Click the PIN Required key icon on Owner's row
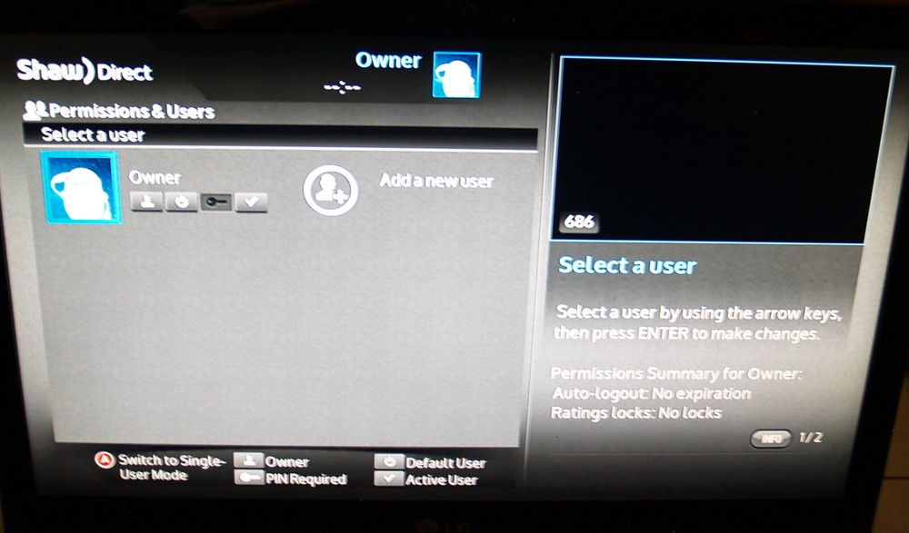Screen dimensions: 909x533 tap(215, 202)
